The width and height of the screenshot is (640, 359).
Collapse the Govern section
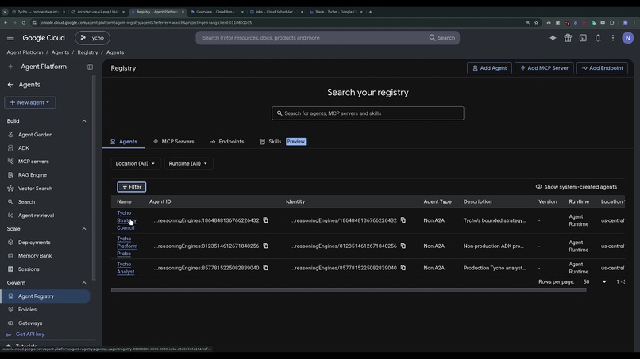pos(83,283)
